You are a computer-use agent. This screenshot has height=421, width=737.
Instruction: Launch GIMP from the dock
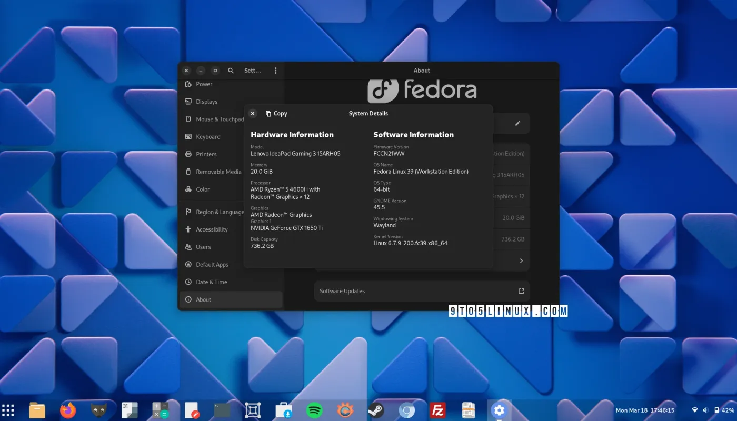coord(98,410)
